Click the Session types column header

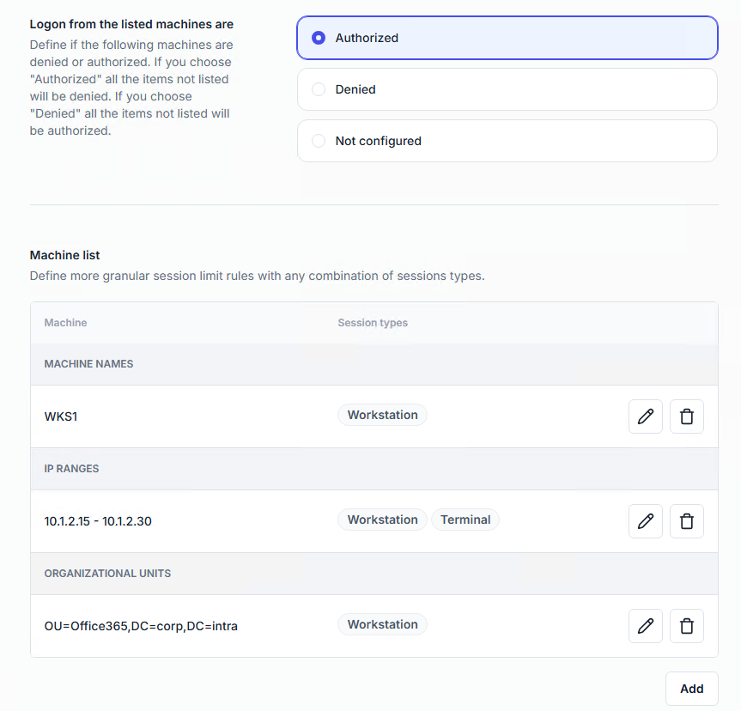(373, 323)
